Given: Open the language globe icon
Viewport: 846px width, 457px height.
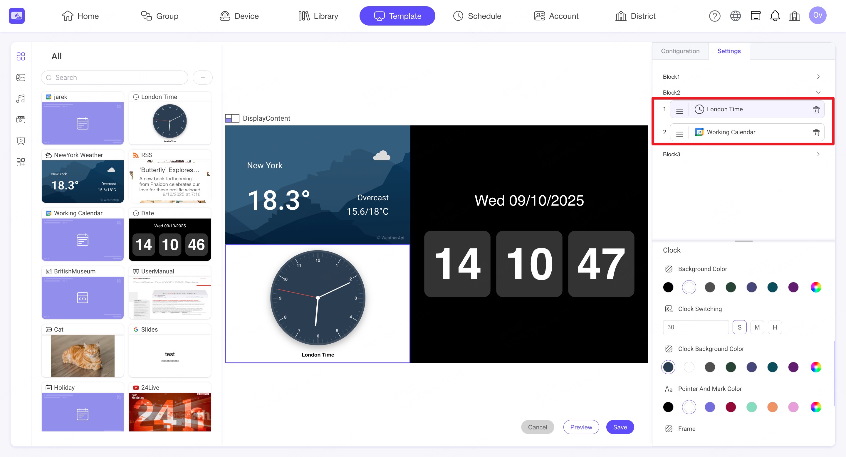Looking at the screenshot, I should (x=735, y=16).
